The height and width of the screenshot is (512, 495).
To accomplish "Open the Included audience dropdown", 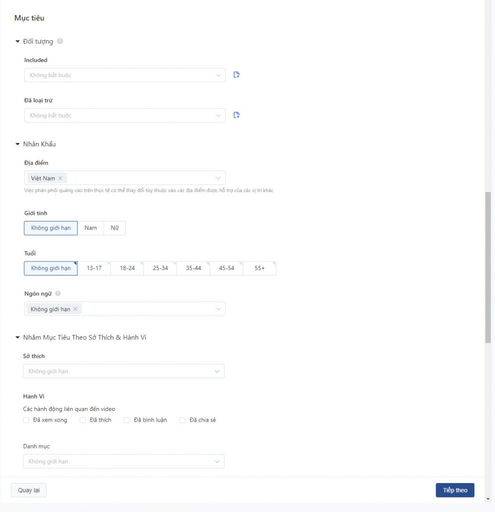I will tap(124, 75).
